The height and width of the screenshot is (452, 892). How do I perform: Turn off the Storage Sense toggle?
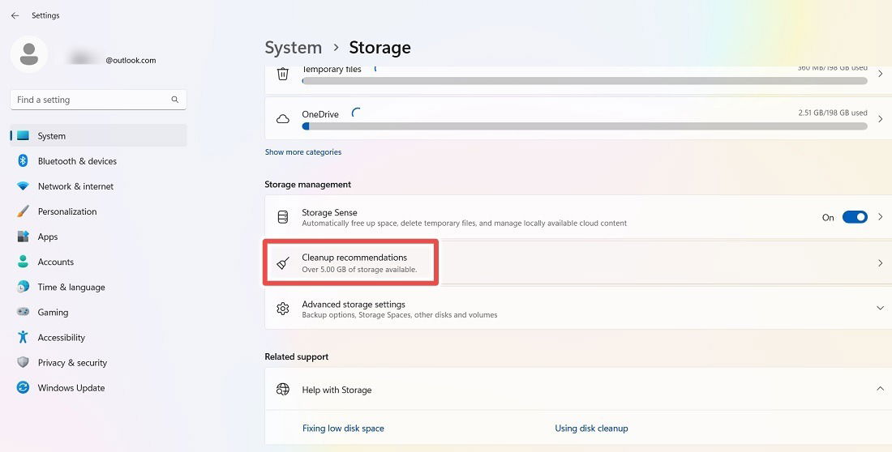pos(855,217)
